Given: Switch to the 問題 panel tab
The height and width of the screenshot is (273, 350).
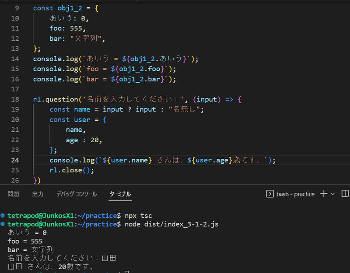Looking at the screenshot, I should point(13,194).
